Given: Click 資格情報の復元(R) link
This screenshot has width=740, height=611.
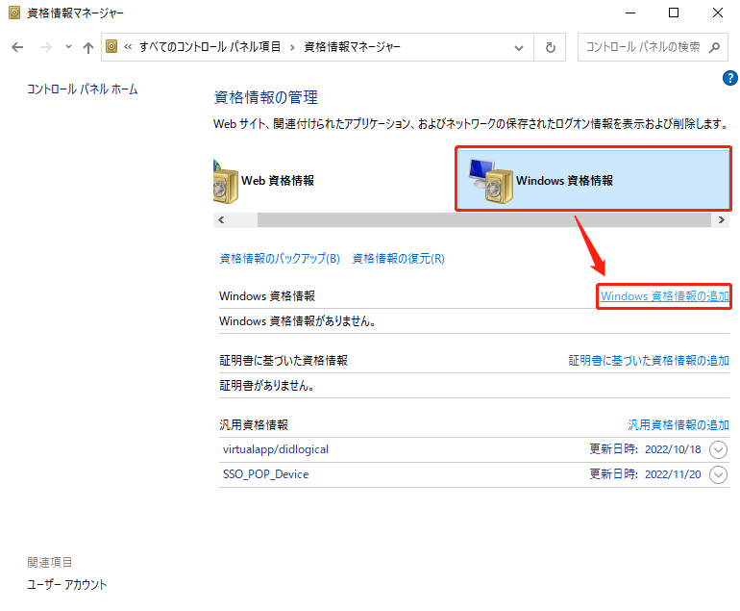Looking at the screenshot, I should click(x=398, y=259).
